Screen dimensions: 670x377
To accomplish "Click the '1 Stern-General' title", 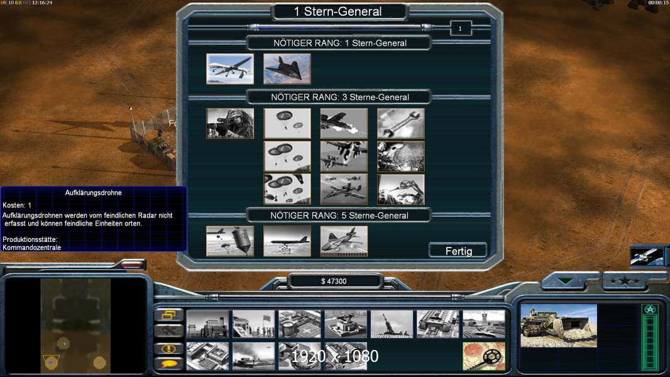I will coord(338,11).
